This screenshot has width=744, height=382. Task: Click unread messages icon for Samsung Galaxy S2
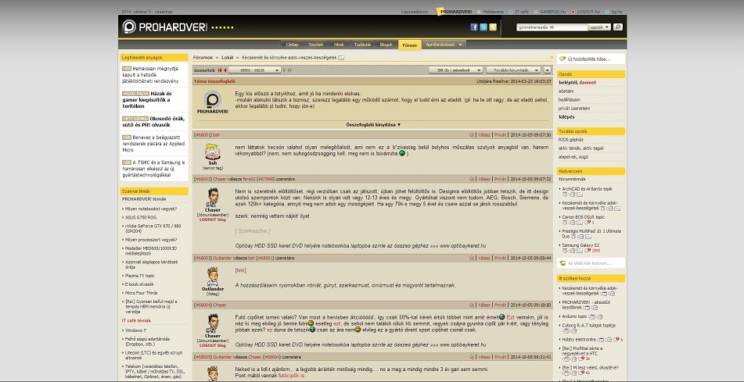coord(588,251)
